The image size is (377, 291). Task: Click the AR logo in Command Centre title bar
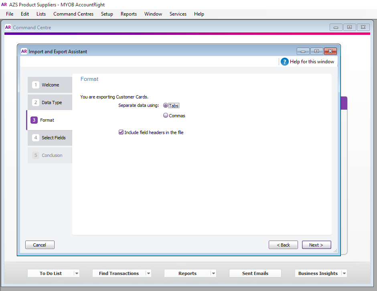pyautogui.click(x=8, y=27)
